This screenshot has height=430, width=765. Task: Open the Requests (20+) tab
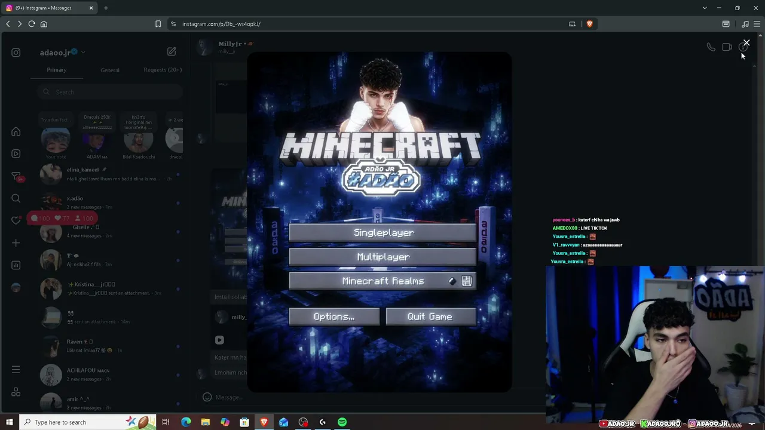[x=163, y=70]
